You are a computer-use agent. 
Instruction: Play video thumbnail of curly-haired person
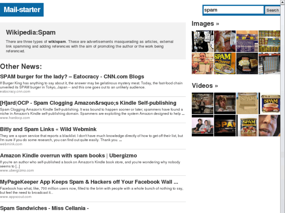pyautogui.click(x=225, y=103)
